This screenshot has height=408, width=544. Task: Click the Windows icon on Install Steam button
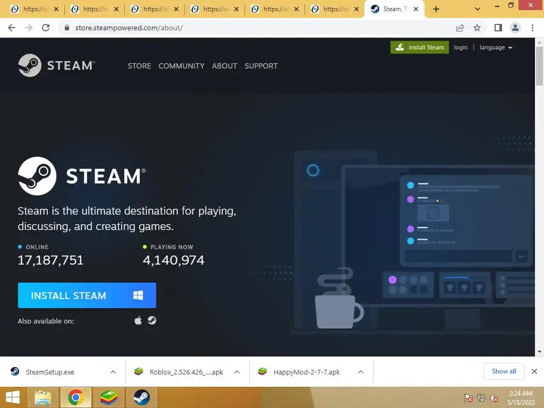click(x=138, y=295)
